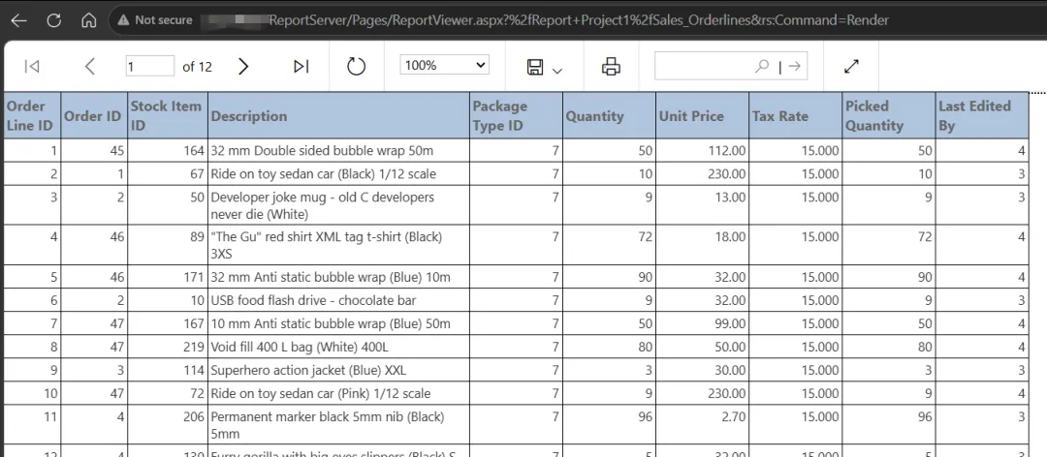The width and height of the screenshot is (1047, 457).
Task: Click the Stock Item ID column header
Action: (168, 115)
